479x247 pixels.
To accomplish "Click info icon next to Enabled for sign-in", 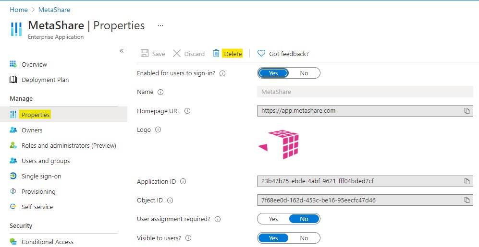I will tap(222, 73).
